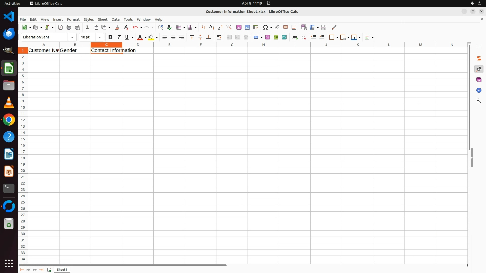This screenshot has height=273, width=486.
Task: Switch to the Sheet1 tab
Action: tap(62, 270)
